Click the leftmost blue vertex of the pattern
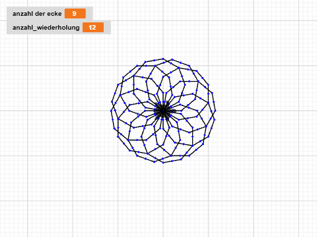Screen dimensions: 317x237 tap(111, 111)
